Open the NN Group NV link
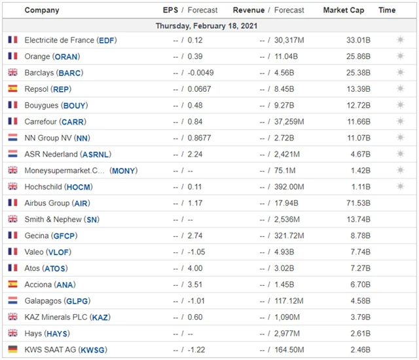Screen dimensions: 419x360 coord(48,138)
